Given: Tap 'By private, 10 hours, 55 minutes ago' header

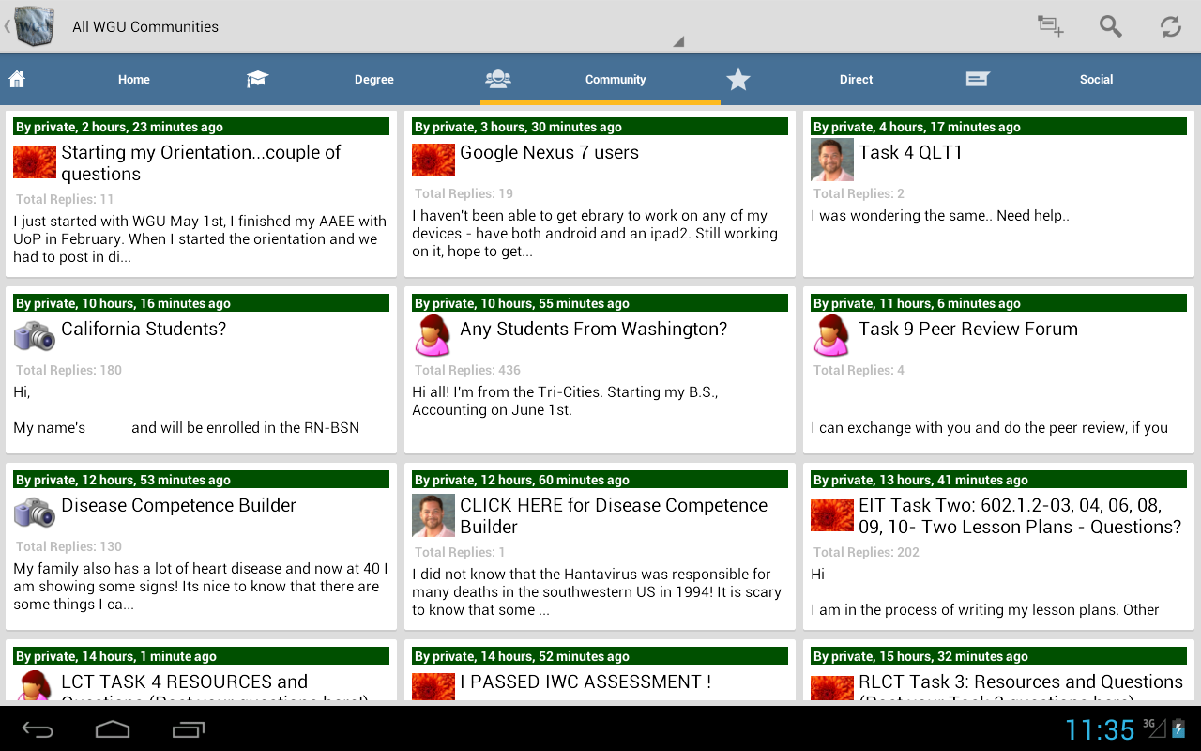Looking at the screenshot, I should pos(600,303).
